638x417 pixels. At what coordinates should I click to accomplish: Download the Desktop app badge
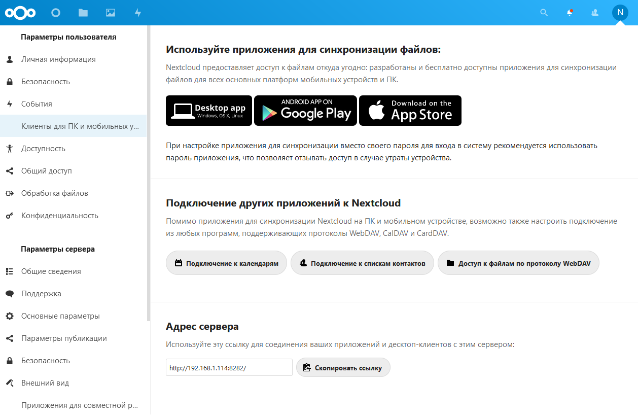(x=209, y=111)
